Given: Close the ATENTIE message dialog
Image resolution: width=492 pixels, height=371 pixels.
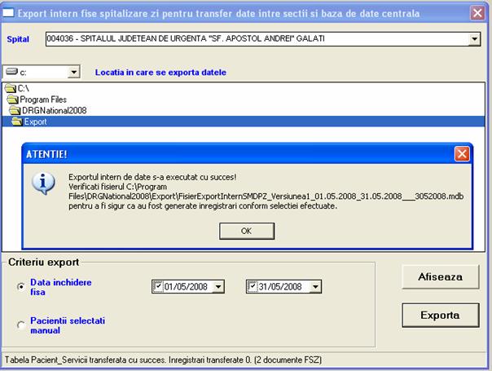Looking at the screenshot, I should coord(462,153).
